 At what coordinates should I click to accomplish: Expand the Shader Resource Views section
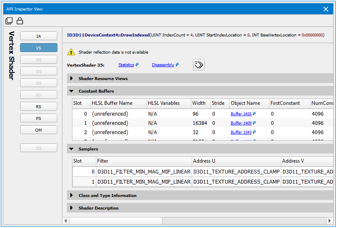tap(72, 78)
